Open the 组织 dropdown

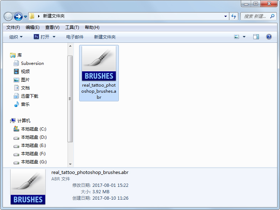[x=16, y=37]
